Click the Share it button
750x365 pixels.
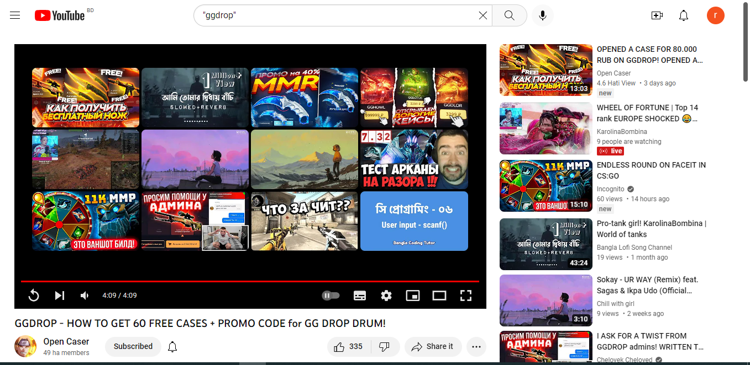coord(433,346)
